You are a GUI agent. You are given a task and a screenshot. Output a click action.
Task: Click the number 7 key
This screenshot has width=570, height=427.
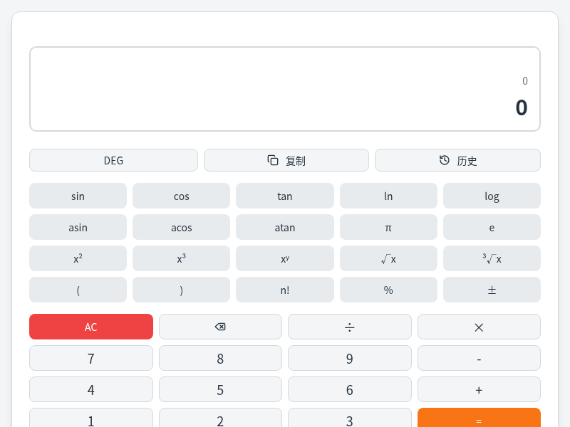point(91,358)
